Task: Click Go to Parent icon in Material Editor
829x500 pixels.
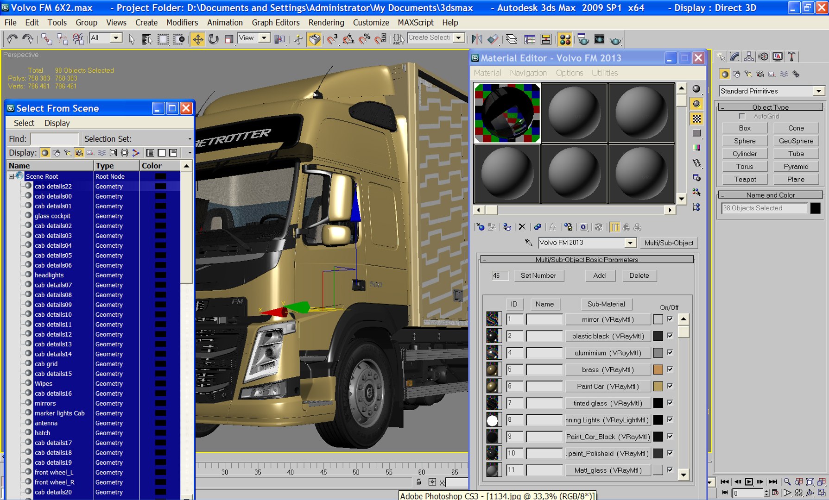Action: pyautogui.click(x=626, y=227)
